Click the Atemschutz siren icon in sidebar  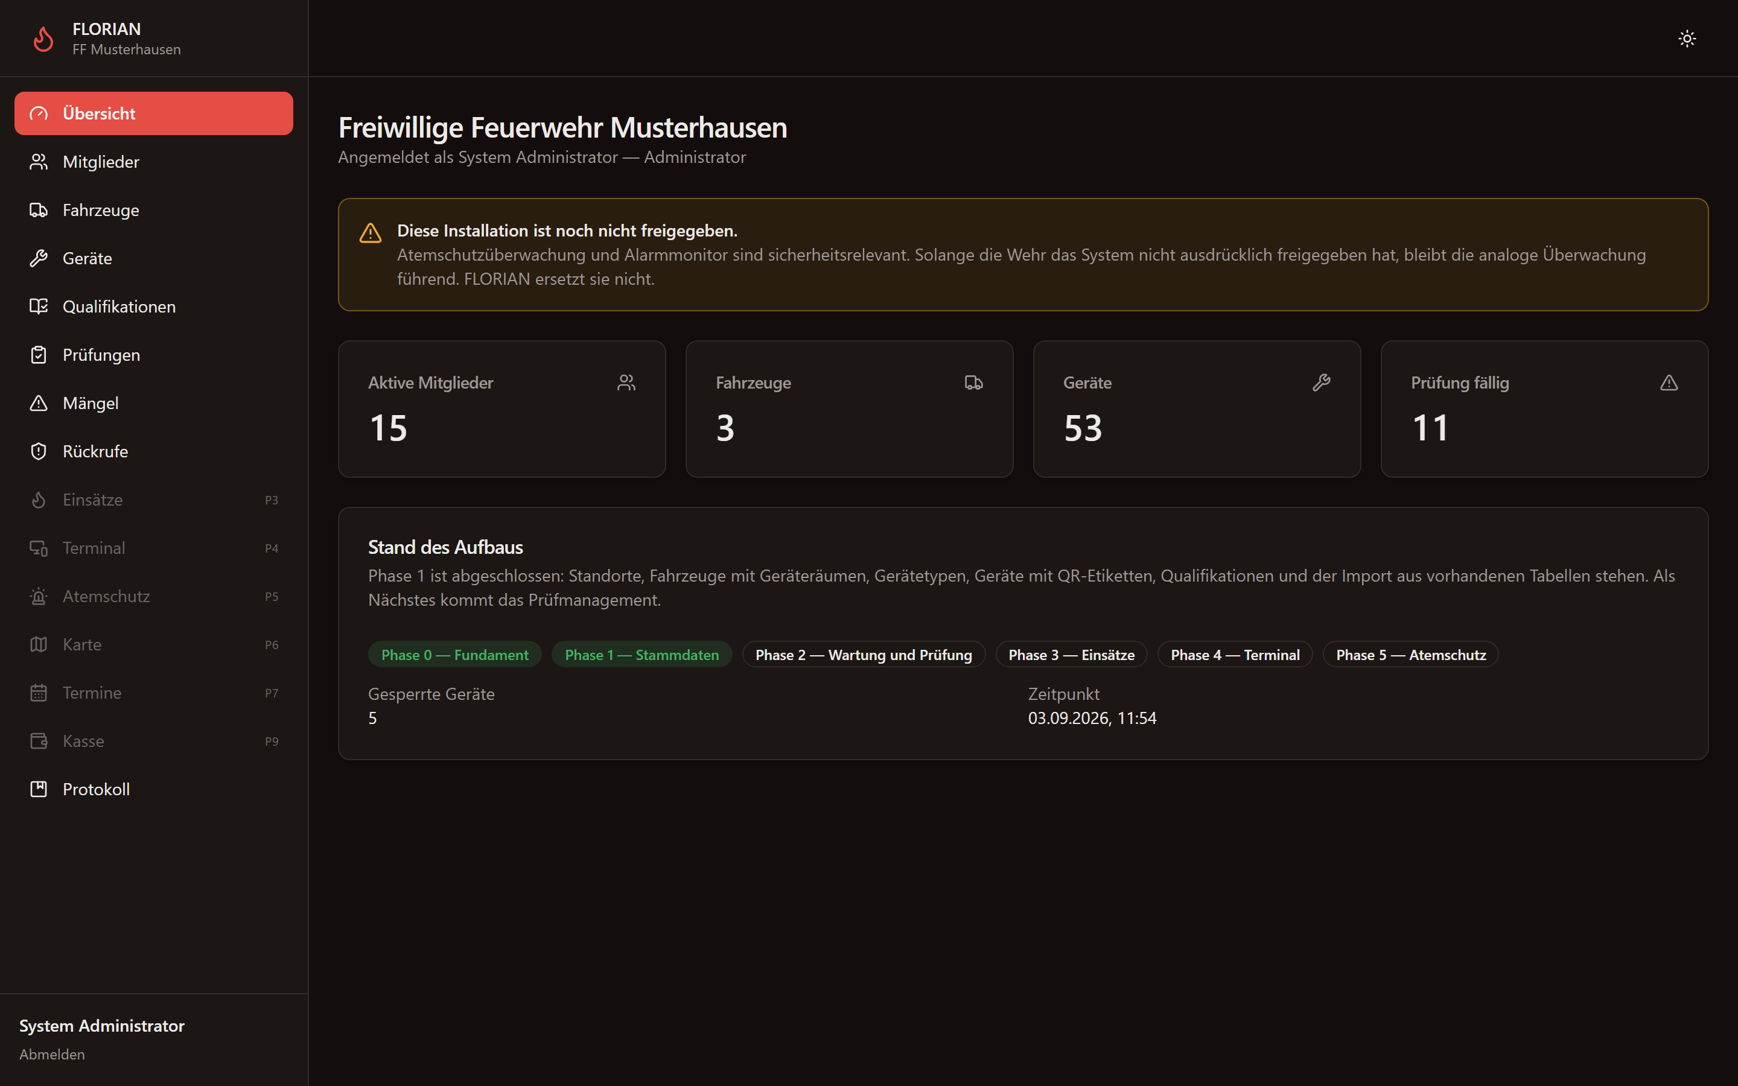pos(39,596)
